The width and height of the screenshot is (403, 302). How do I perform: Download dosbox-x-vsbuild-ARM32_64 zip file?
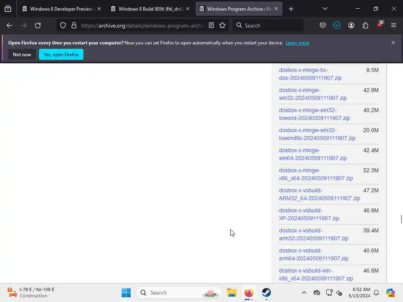click(x=320, y=194)
